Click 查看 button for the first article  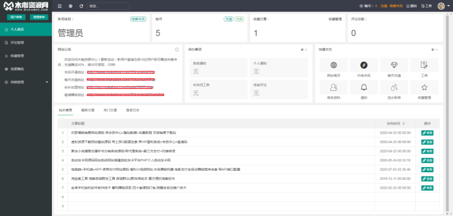[427, 133]
